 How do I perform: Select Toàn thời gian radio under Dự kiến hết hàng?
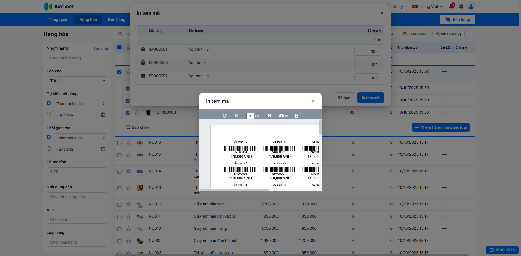(49, 103)
